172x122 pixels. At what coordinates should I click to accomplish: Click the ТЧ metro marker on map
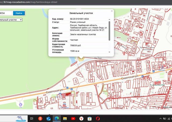coord(20,104)
